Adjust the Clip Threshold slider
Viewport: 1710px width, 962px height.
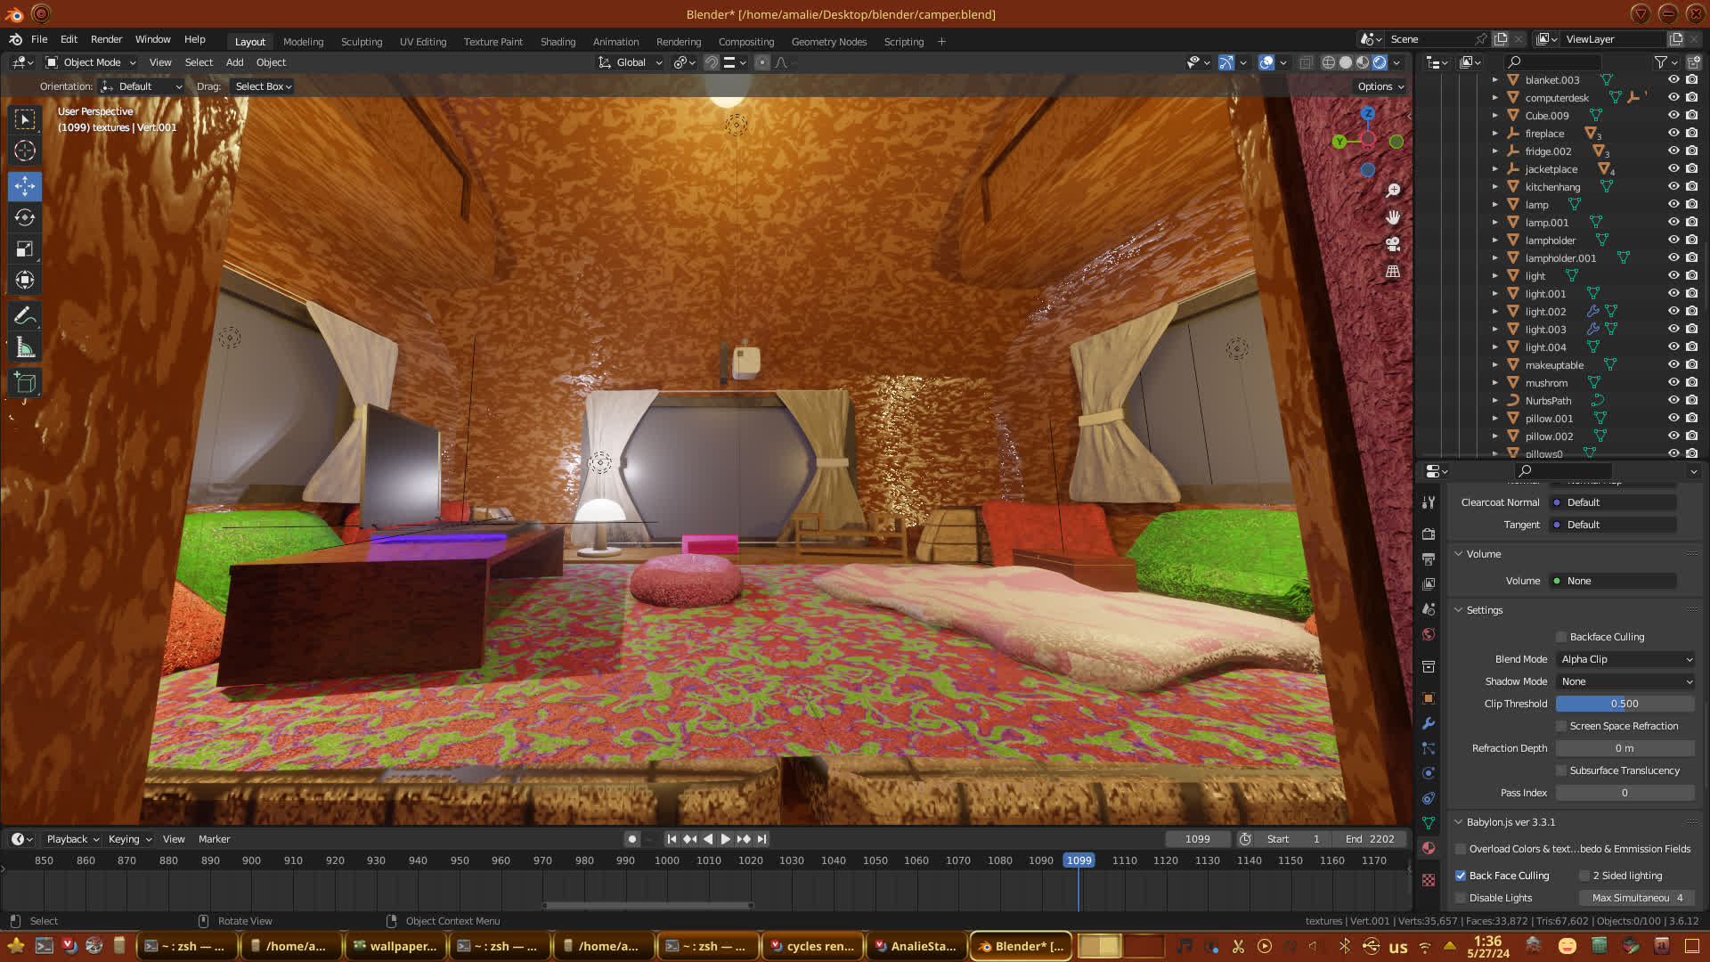1624,704
